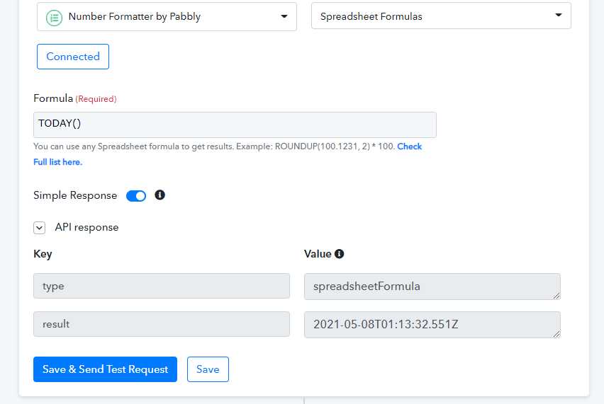Open the Number Formatter by Pabbly dropdown
Image resolution: width=604 pixels, height=404 pixels.
pos(167,16)
